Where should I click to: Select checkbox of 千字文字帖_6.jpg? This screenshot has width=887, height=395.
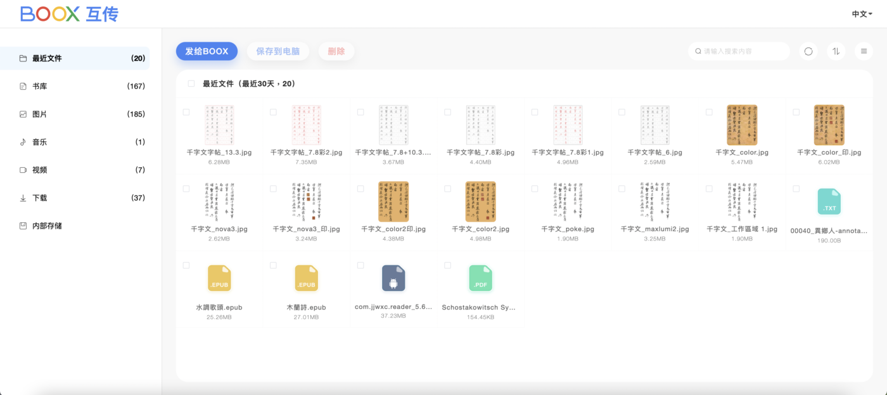click(x=622, y=112)
